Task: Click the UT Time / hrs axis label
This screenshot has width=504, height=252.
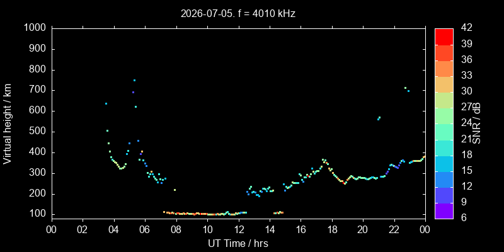Action: (238, 243)
